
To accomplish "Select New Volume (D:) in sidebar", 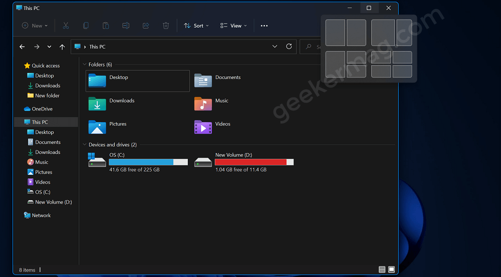I will point(50,202).
